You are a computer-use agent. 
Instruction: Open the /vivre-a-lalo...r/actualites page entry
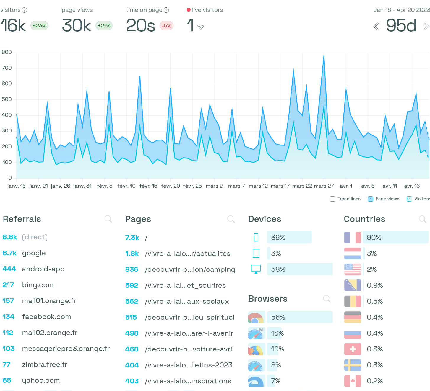pyautogui.click(x=187, y=254)
